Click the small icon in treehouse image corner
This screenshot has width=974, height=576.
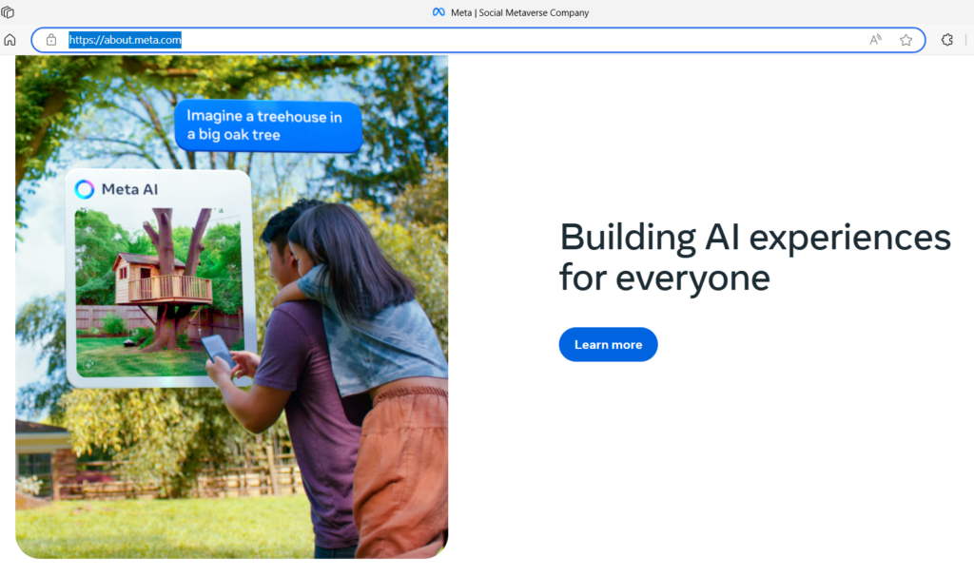pyautogui.click(x=89, y=364)
